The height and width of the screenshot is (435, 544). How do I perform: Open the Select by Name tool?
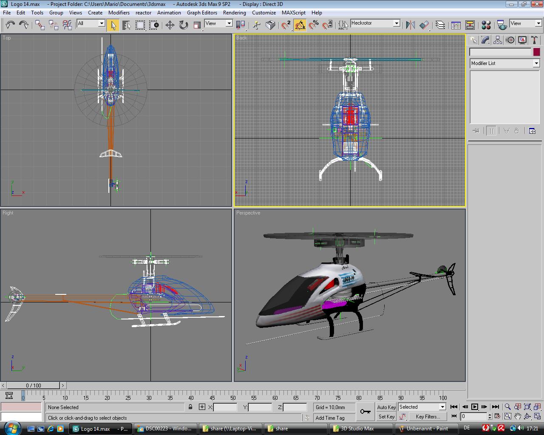click(x=126, y=25)
